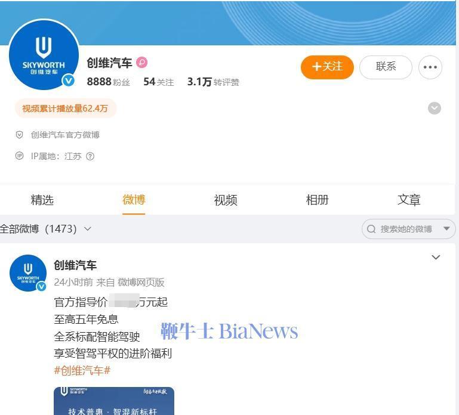The image size is (459, 415).
Task: Open the 相册 tab
Action: click(317, 200)
